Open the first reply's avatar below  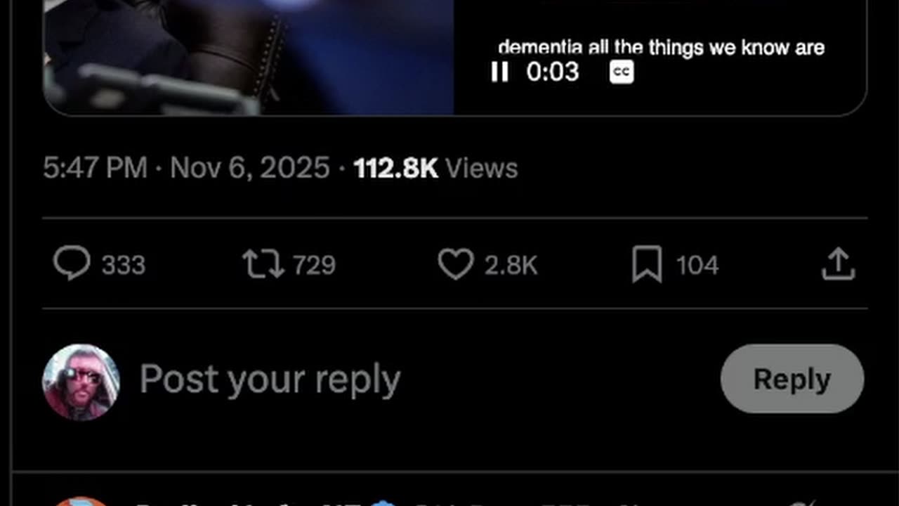pyautogui.click(x=81, y=501)
